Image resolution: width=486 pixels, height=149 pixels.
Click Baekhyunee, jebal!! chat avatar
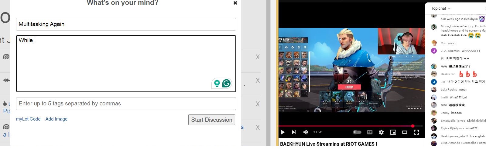(x=434, y=136)
